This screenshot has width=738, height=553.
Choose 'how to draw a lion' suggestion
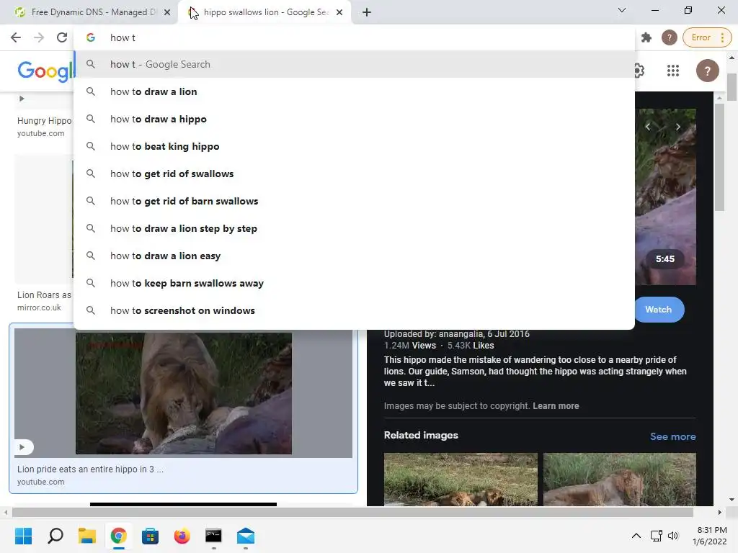point(354,91)
